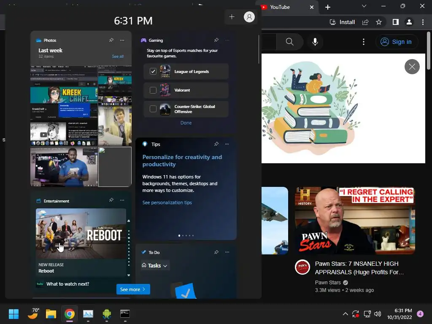The image size is (432, 324).
Task: Open Chrome profile icon
Action: [x=409, y=22]
